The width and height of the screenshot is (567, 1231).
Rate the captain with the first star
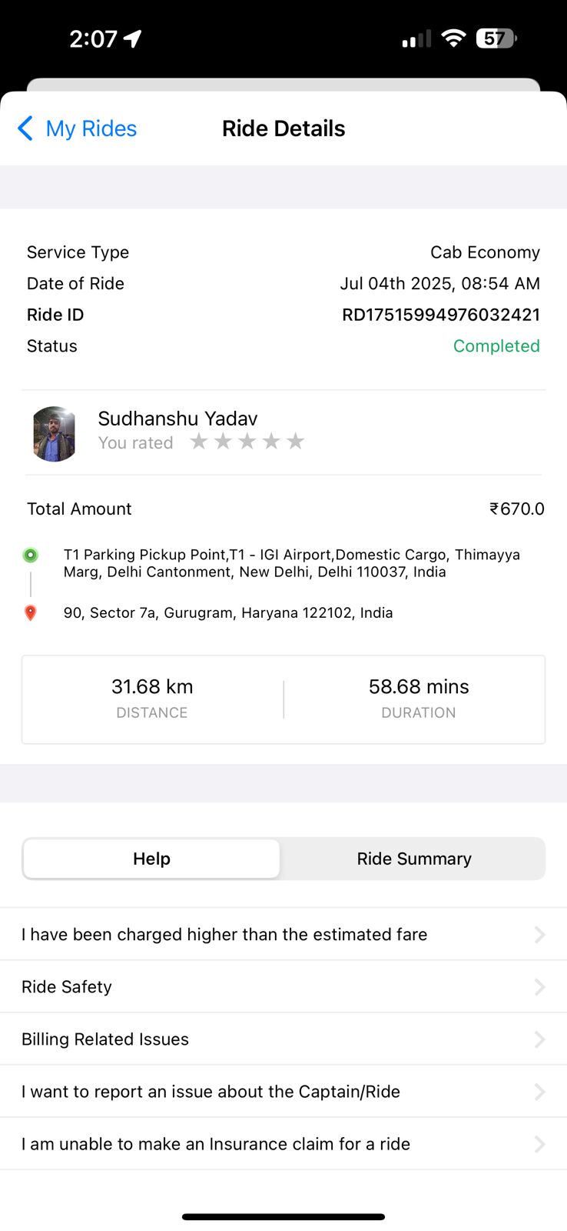(x=199, y=442)
